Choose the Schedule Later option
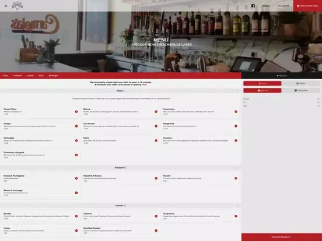Image resolution: width=322 pixels, height=241 pixels. [300, 90]
